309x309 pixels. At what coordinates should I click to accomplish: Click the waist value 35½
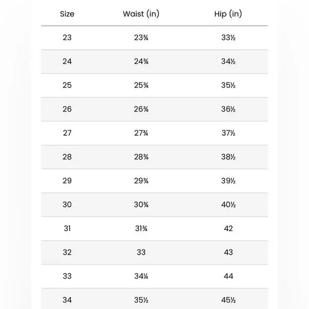(x=141, y=300)
